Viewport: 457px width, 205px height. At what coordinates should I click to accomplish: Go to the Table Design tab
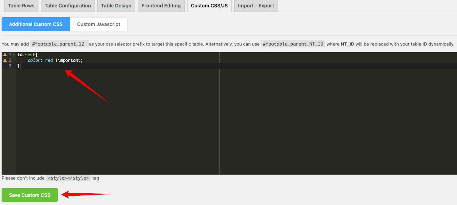(x=116, y=6)
